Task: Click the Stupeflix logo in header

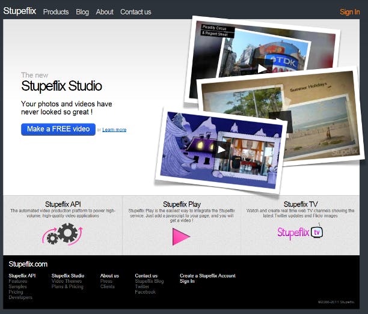Action: pos(19,11)
